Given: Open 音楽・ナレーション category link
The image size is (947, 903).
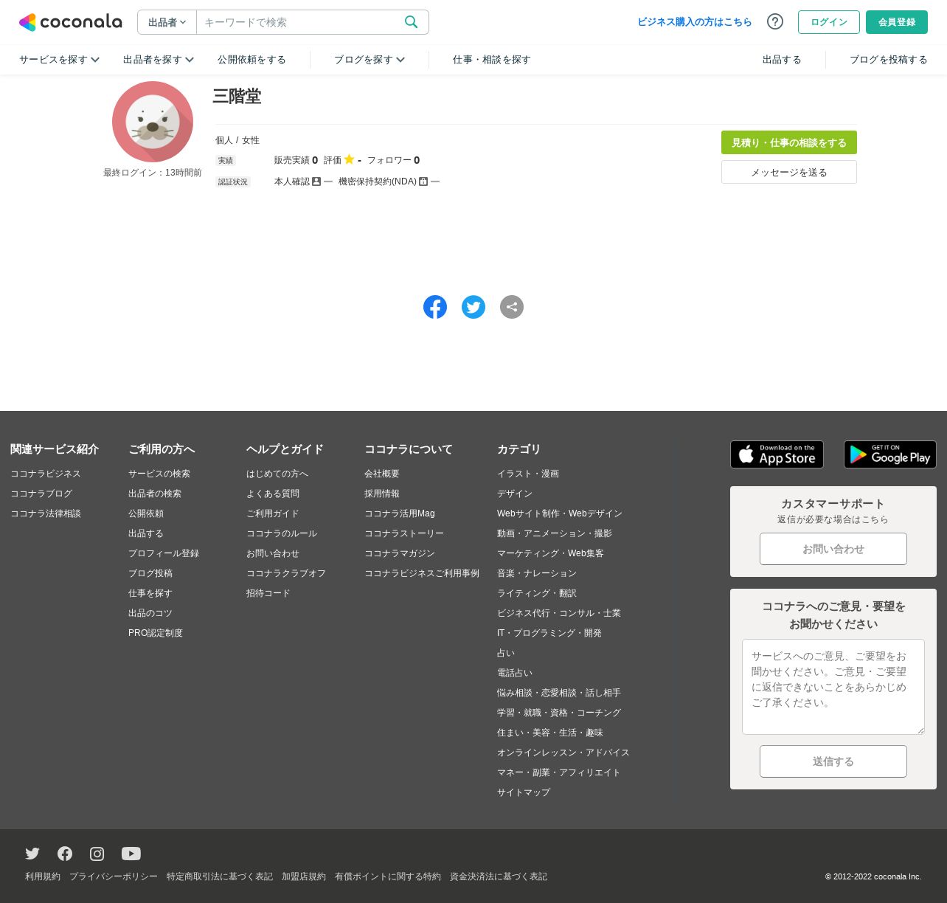Looking at the screenshot, I should [537, 573].
